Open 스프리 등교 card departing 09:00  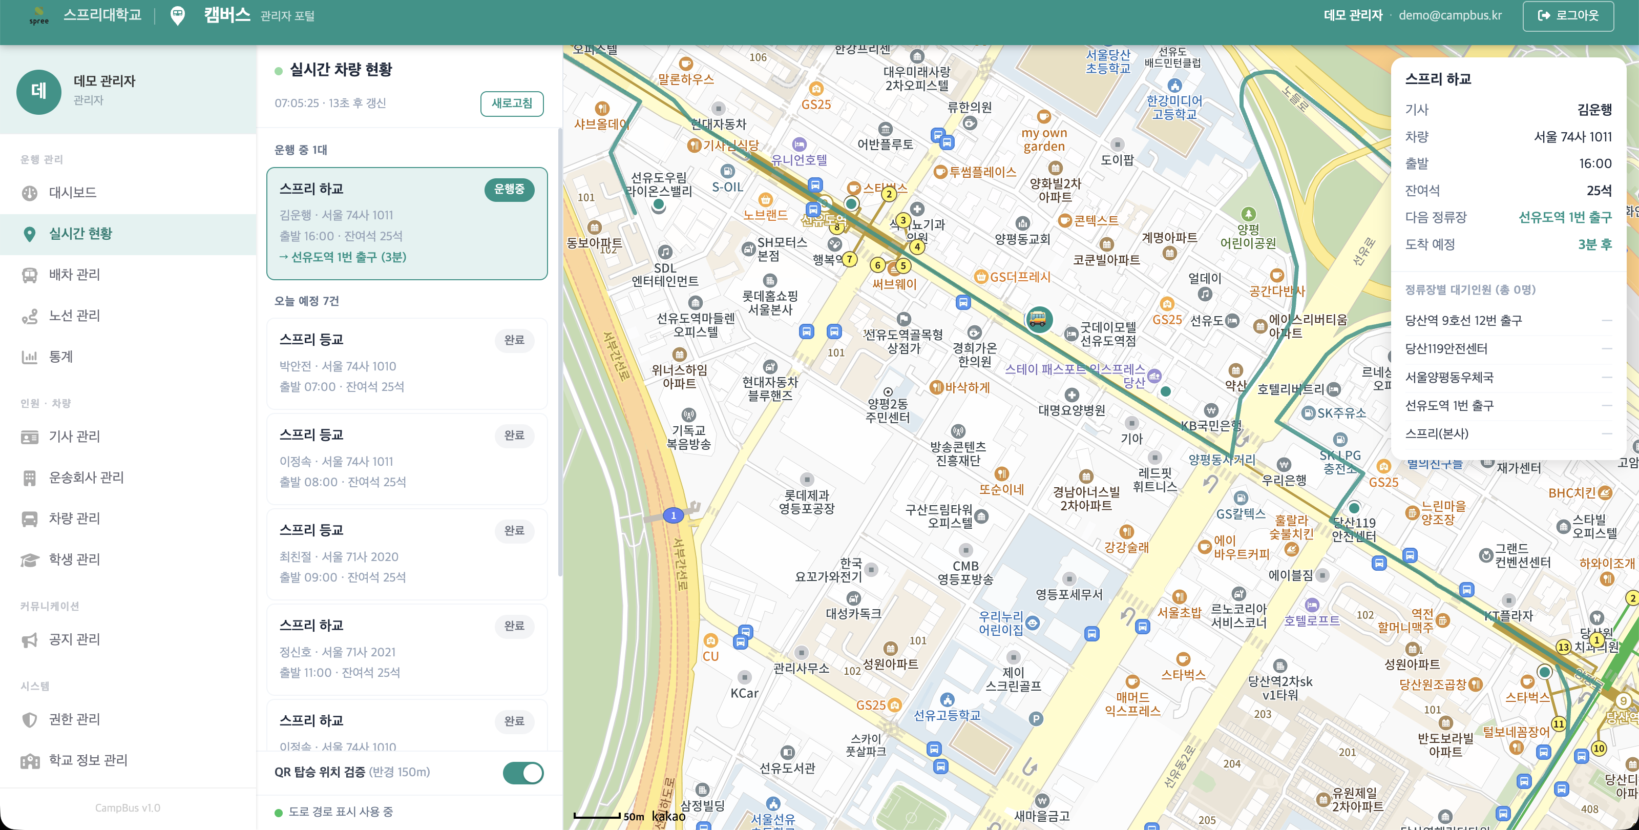[x=407, y=554]
